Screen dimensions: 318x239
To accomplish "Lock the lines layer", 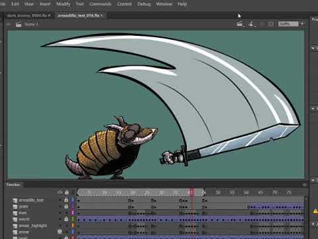I will pos(66,213).
